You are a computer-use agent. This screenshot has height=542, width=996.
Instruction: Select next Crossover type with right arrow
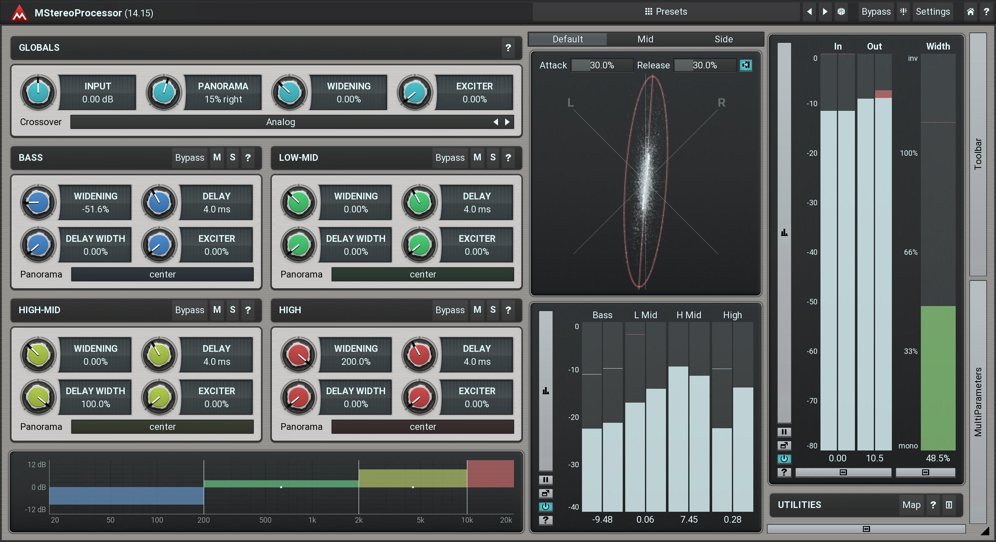pos(507,122)
